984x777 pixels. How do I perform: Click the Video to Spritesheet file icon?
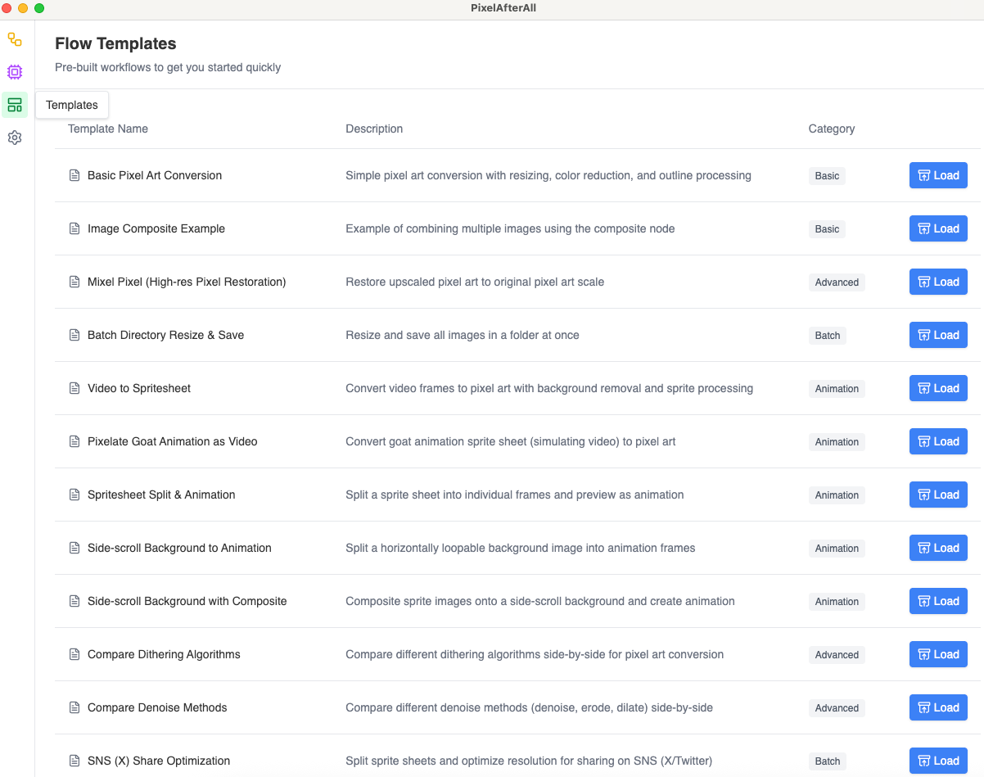point(74,388)
